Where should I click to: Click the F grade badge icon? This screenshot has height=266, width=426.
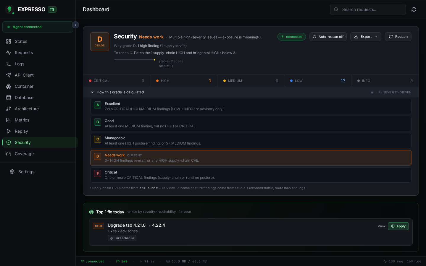(98, 173)
